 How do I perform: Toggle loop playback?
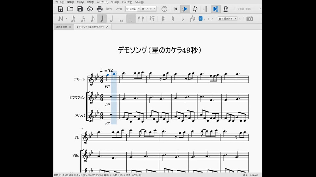195,9
